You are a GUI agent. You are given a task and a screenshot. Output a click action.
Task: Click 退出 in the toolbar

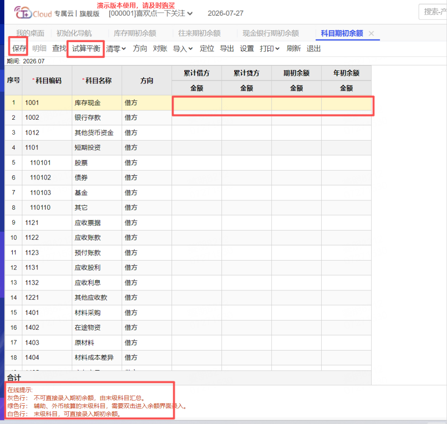314,48
